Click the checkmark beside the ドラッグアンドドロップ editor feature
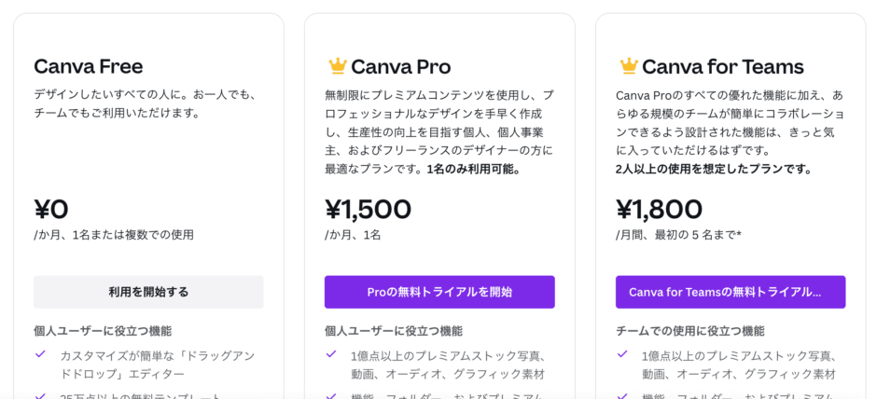Screen dimensions: 877x399 (40, 354)
